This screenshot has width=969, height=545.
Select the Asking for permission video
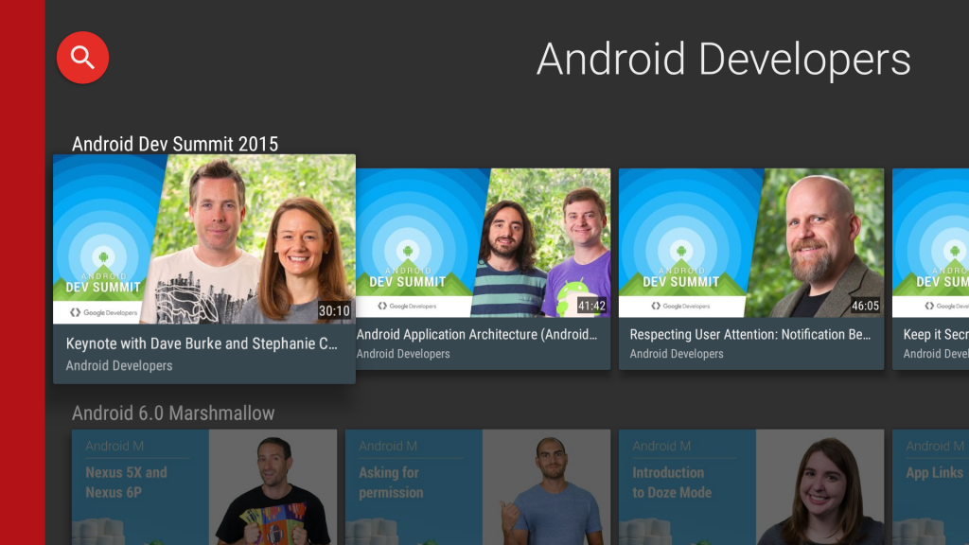point(478,487)
